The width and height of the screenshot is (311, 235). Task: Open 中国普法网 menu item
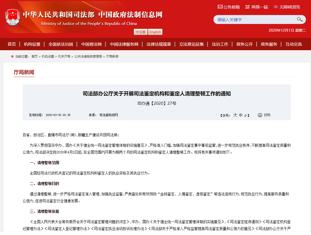pos(91,44)
